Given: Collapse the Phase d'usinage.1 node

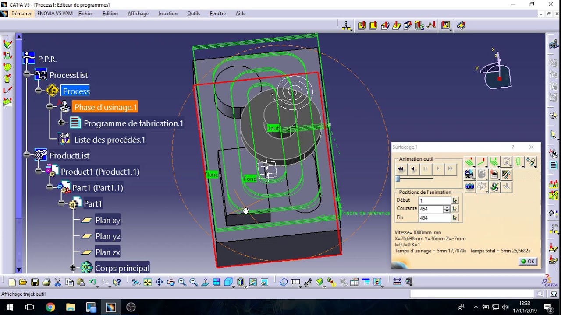Looking at the screenshot, I should [x=50, y=107].
